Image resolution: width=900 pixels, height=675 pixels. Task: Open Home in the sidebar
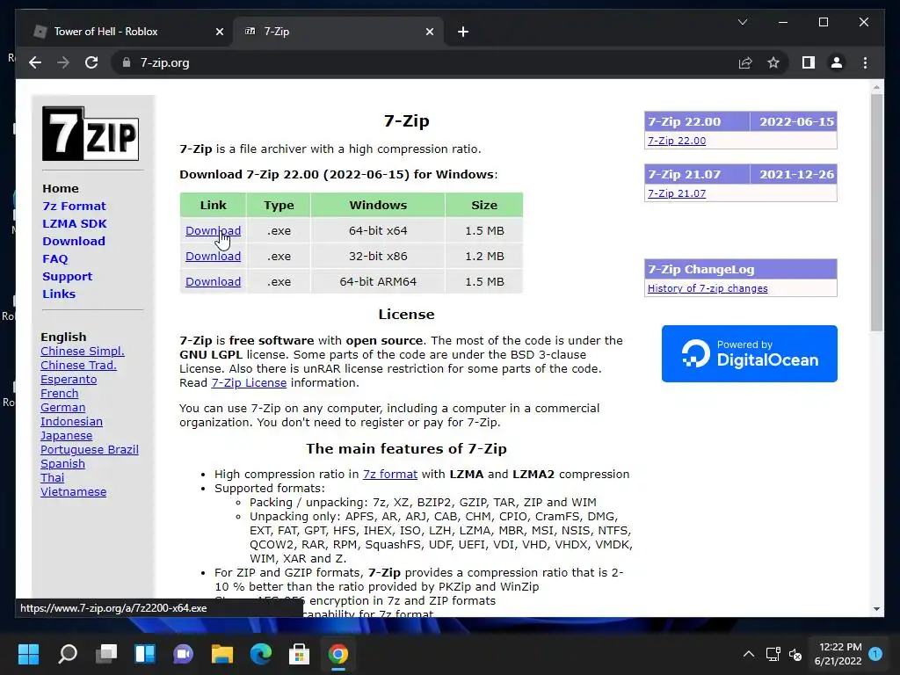pos(61,188)
